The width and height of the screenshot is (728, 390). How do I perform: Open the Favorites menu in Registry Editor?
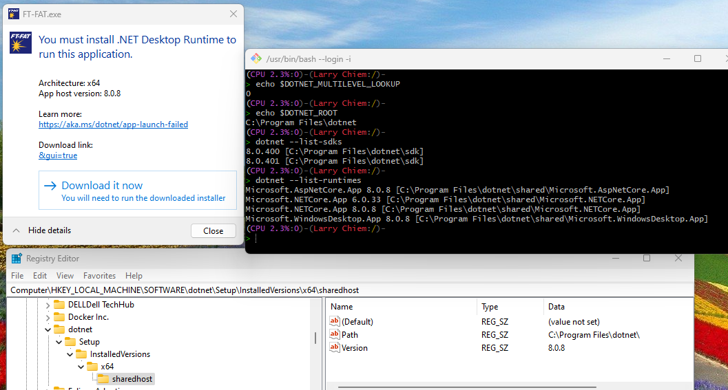tap(99, 275)
